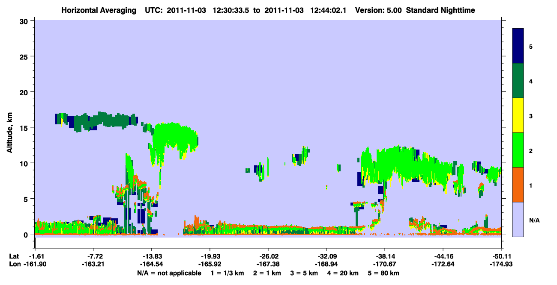Click the colorbar label '3'
The height and width of the screenshot is (285, 557).
[531, 116]
